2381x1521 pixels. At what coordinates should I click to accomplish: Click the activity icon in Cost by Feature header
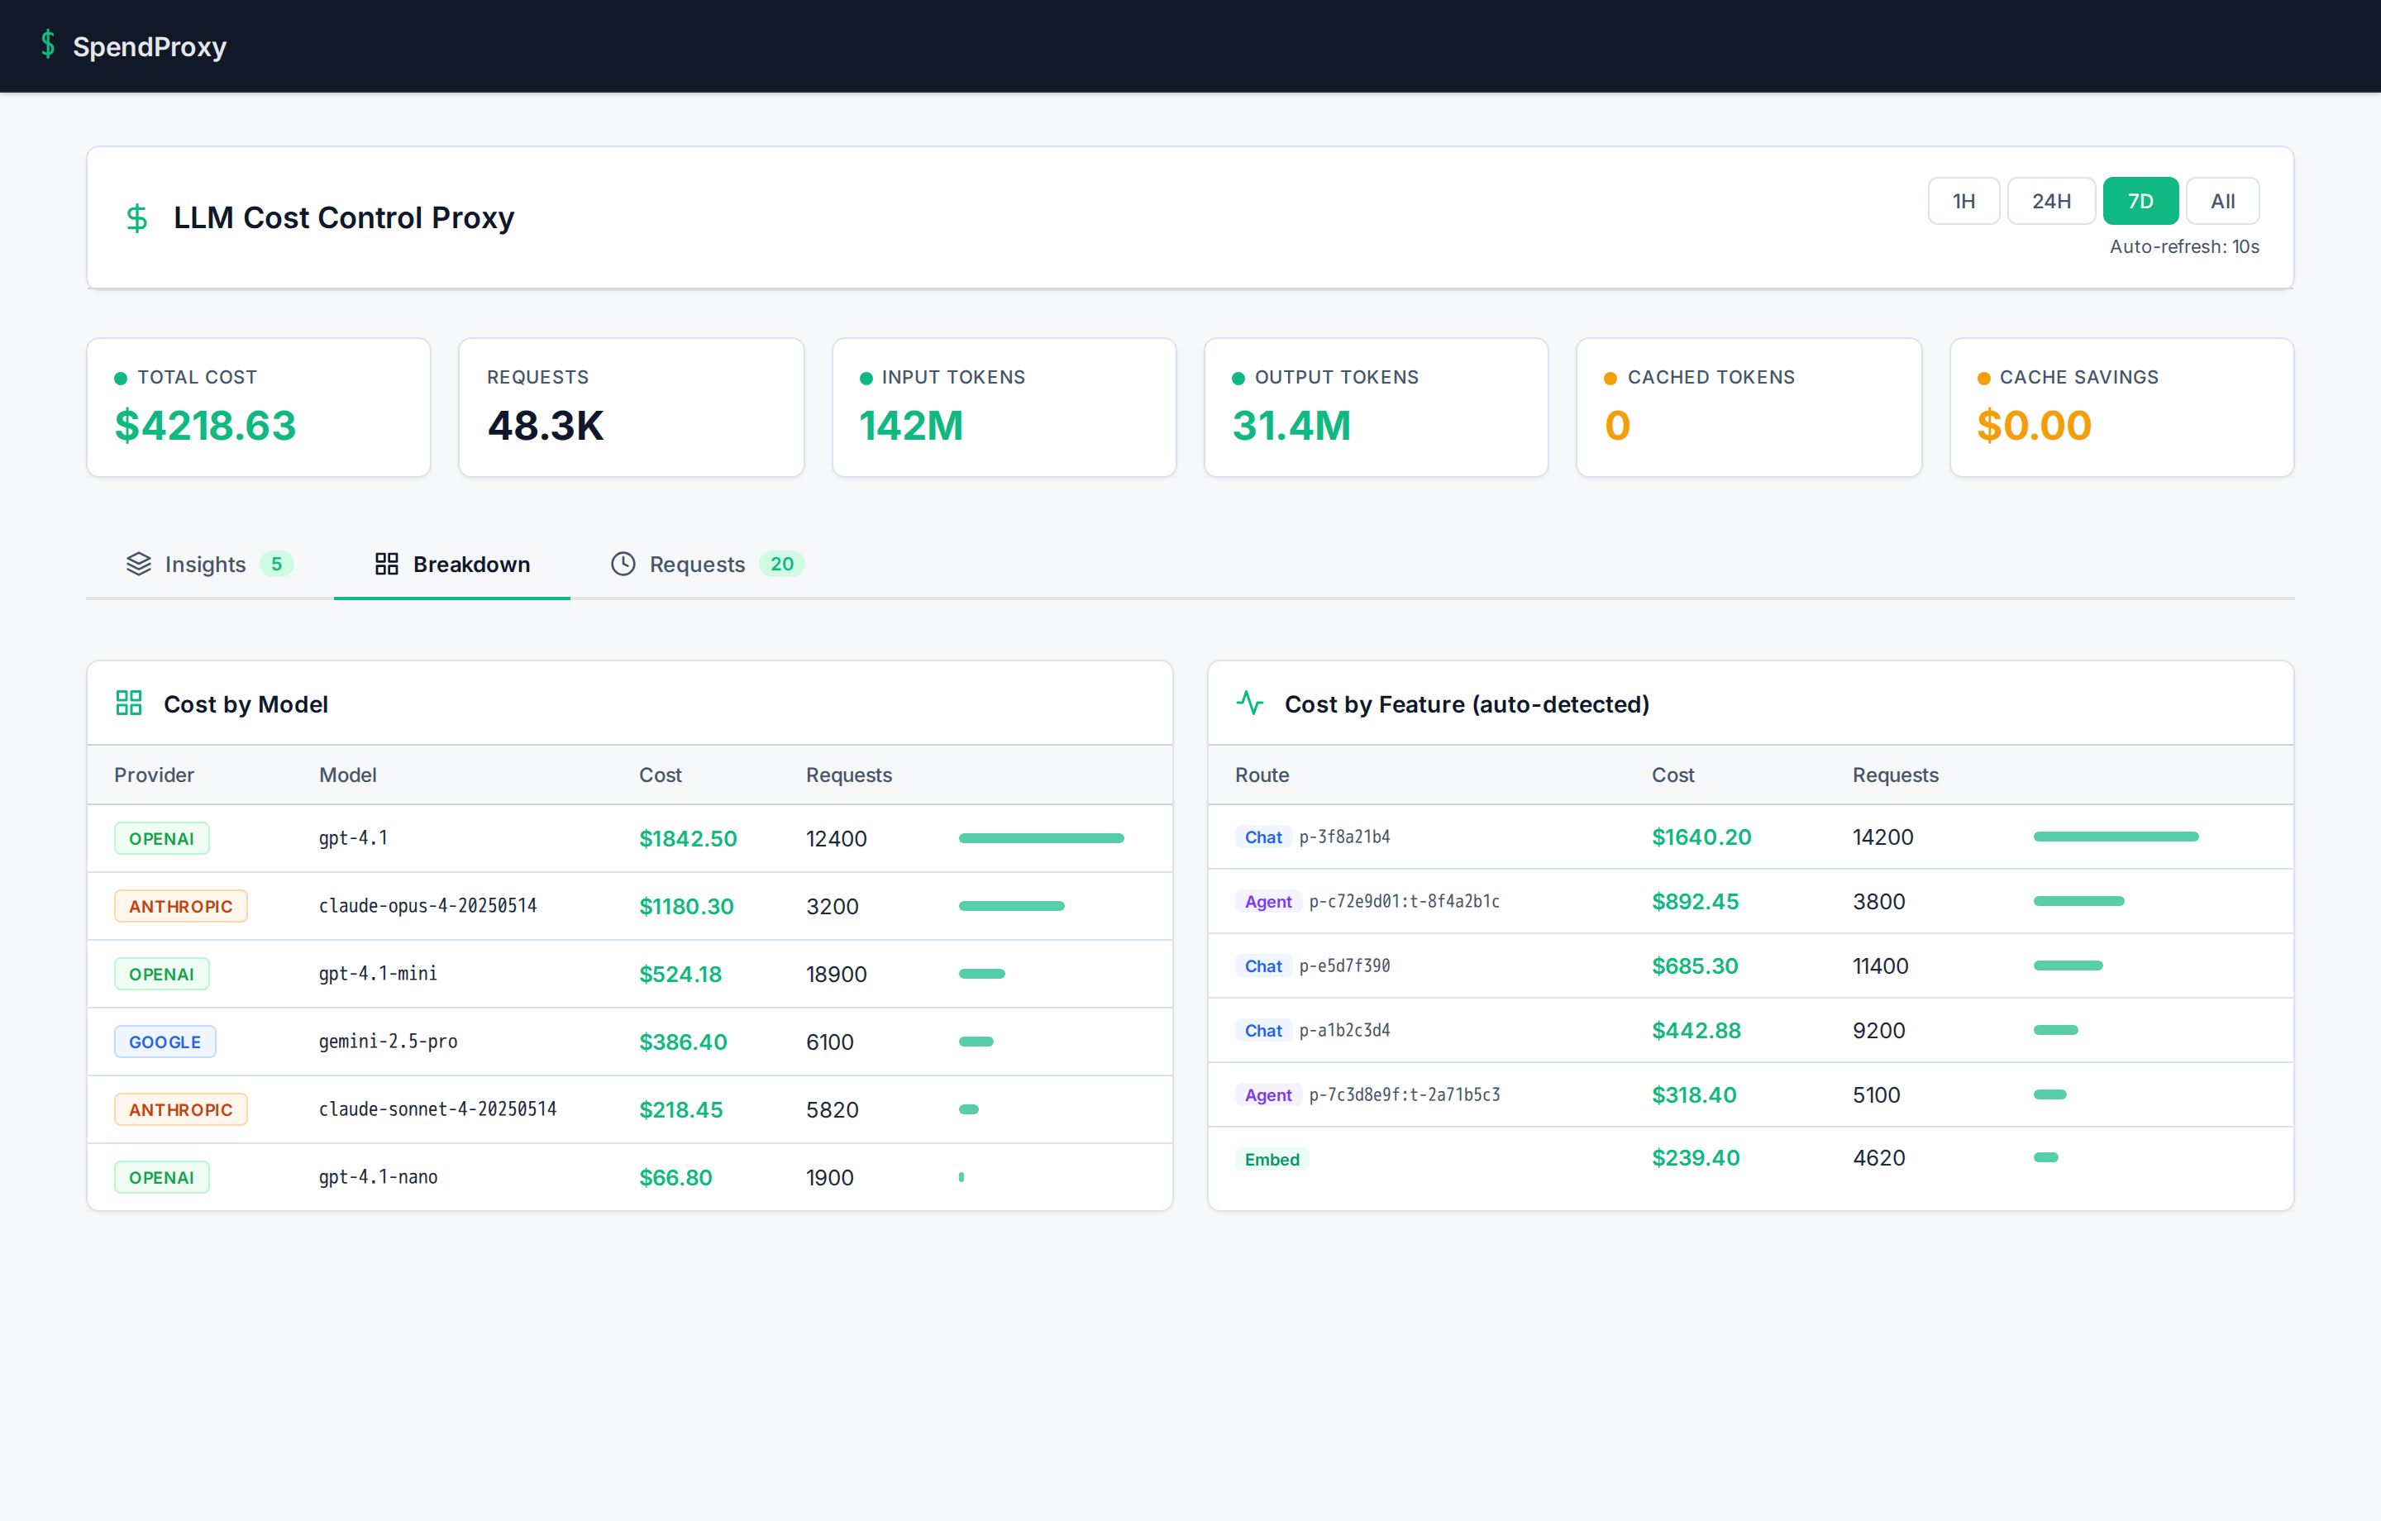1250,703
